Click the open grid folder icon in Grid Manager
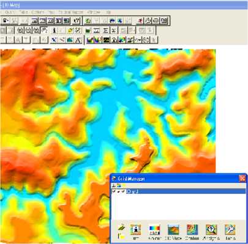Viewport: 248px width, 244px height. (122, 236)
